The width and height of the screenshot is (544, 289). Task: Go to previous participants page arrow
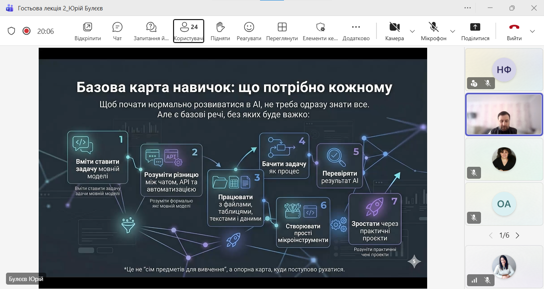(x=491, y=235)
